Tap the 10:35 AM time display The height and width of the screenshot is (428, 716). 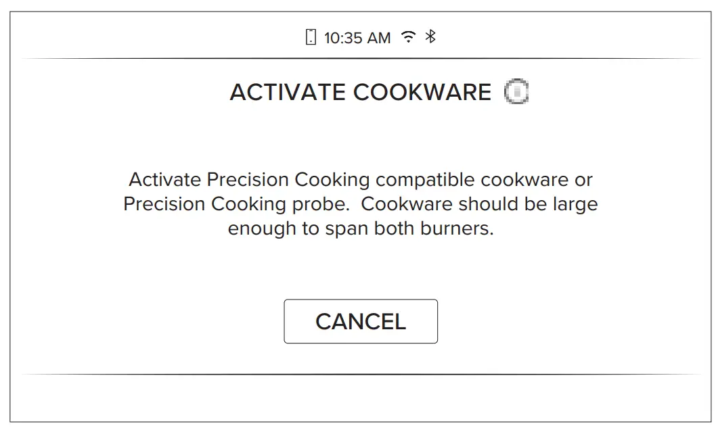click(x=357, y=37)
